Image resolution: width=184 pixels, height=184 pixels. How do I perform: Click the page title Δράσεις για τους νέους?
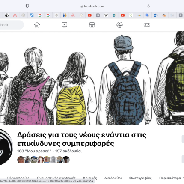[x=82, y=139]
